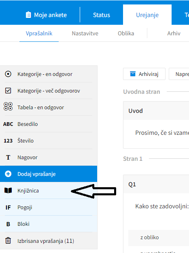This screenshot has width=189, height=253.
Task: Go to the Oblika sub-tab
Action: (126, 33)
